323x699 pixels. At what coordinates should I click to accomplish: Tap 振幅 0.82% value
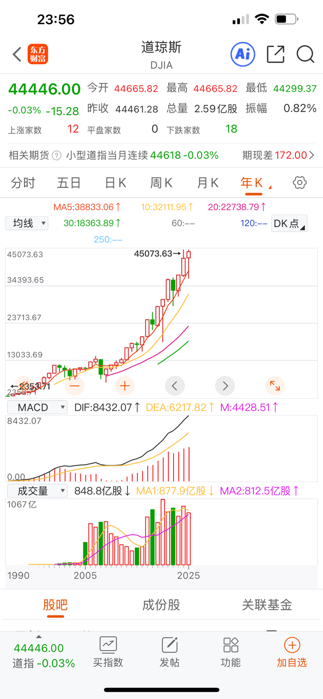click(300, 108)
